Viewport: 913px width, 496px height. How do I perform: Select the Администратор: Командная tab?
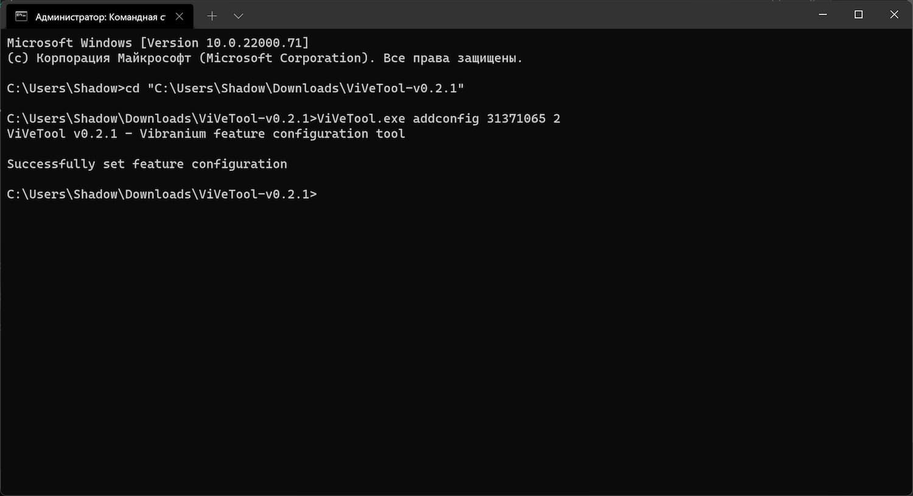[100, 16]
